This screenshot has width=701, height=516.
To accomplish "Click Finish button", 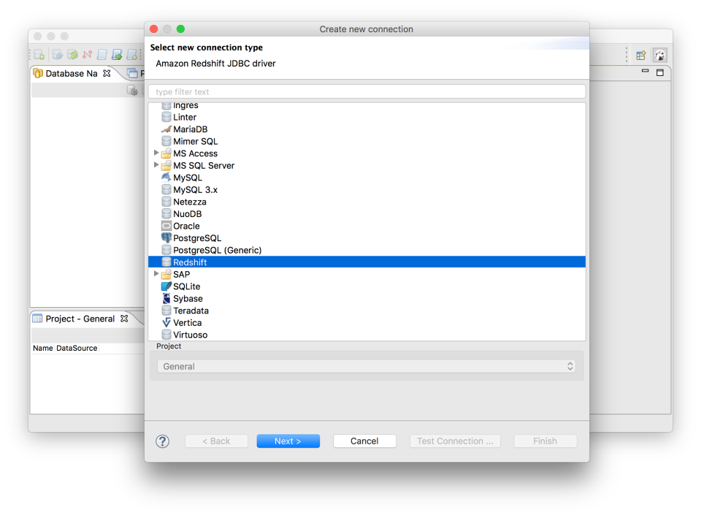I will [545, 441].
